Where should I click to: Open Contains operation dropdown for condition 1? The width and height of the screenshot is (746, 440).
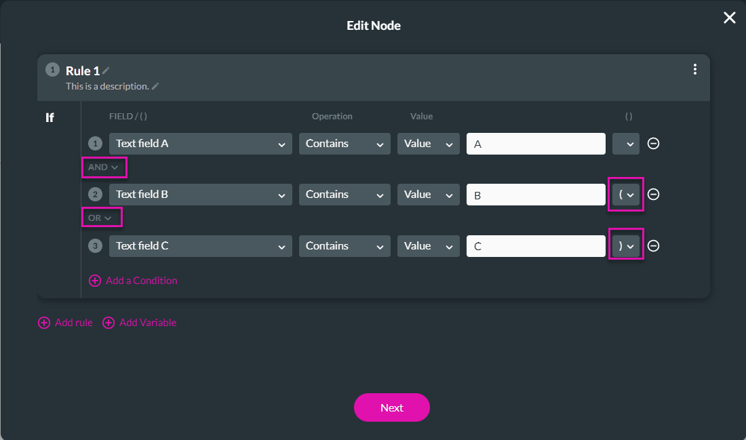tap(345, 144)
